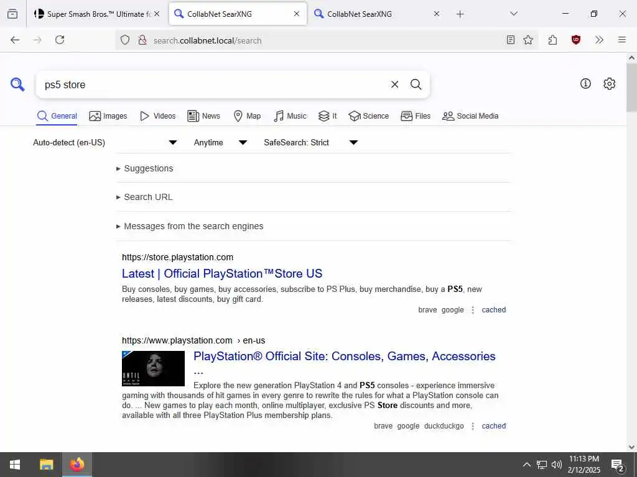The width and height of the screenshot is (637, 477).
Task: Click the https://store.playstation.com URL
Action: tap(177, 257)
